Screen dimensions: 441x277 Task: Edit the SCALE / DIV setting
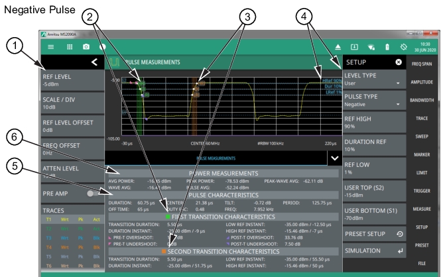point(72,103)
